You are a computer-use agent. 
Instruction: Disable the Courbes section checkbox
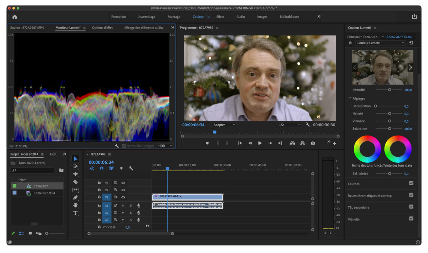pyautogui.click(x=411, y=183)
